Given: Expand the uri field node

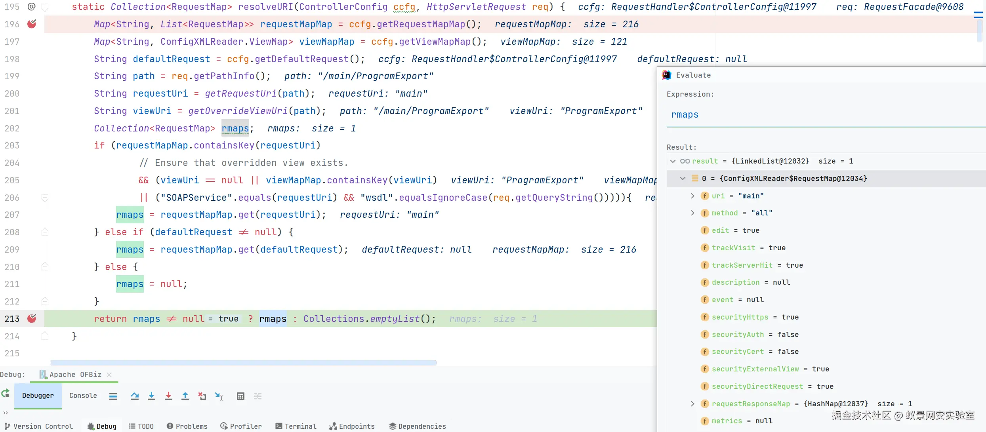Looking at the screenshot, I should tap(692, 196).
